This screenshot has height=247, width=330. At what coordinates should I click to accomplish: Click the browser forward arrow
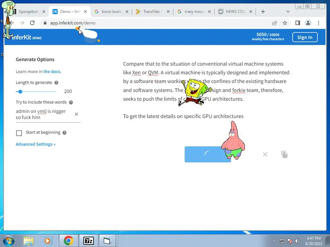click(22, 23)
